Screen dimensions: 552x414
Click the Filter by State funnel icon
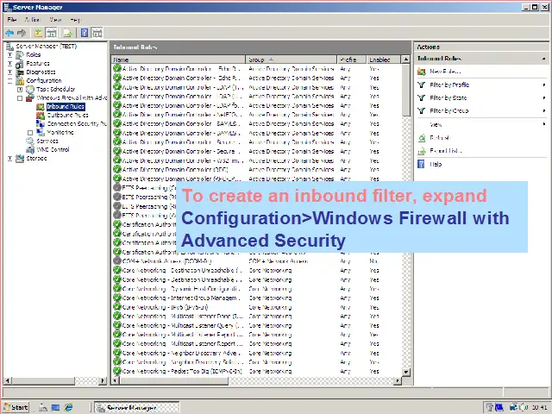[422, 97]
